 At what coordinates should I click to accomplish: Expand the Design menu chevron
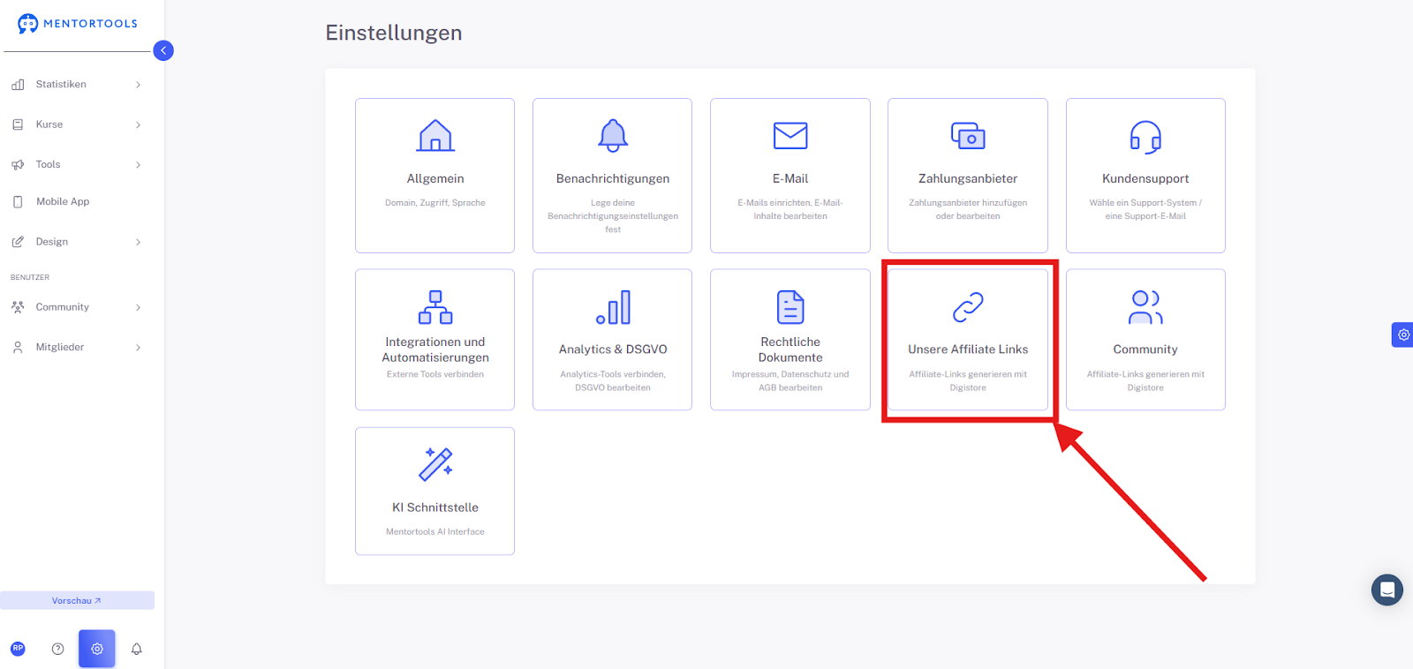[139, 242]
